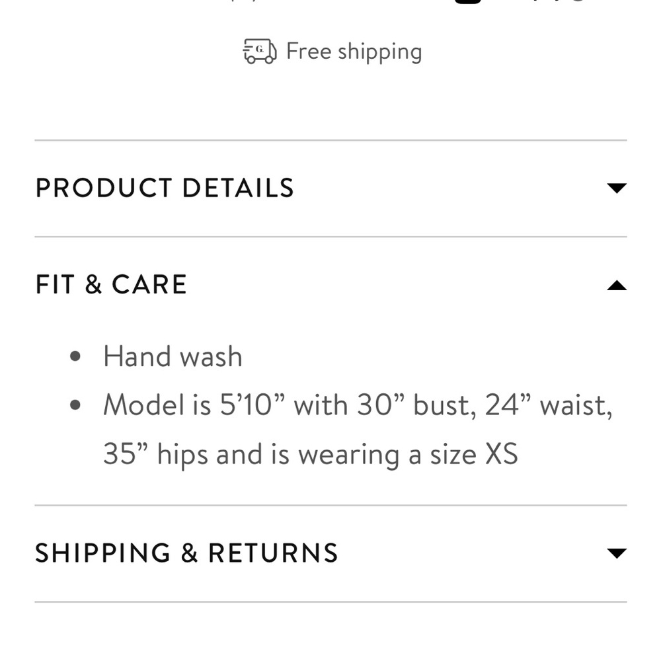Click the Free shipping text label
This screenshot has height=661, width=661.
click(x=354, y=52)
